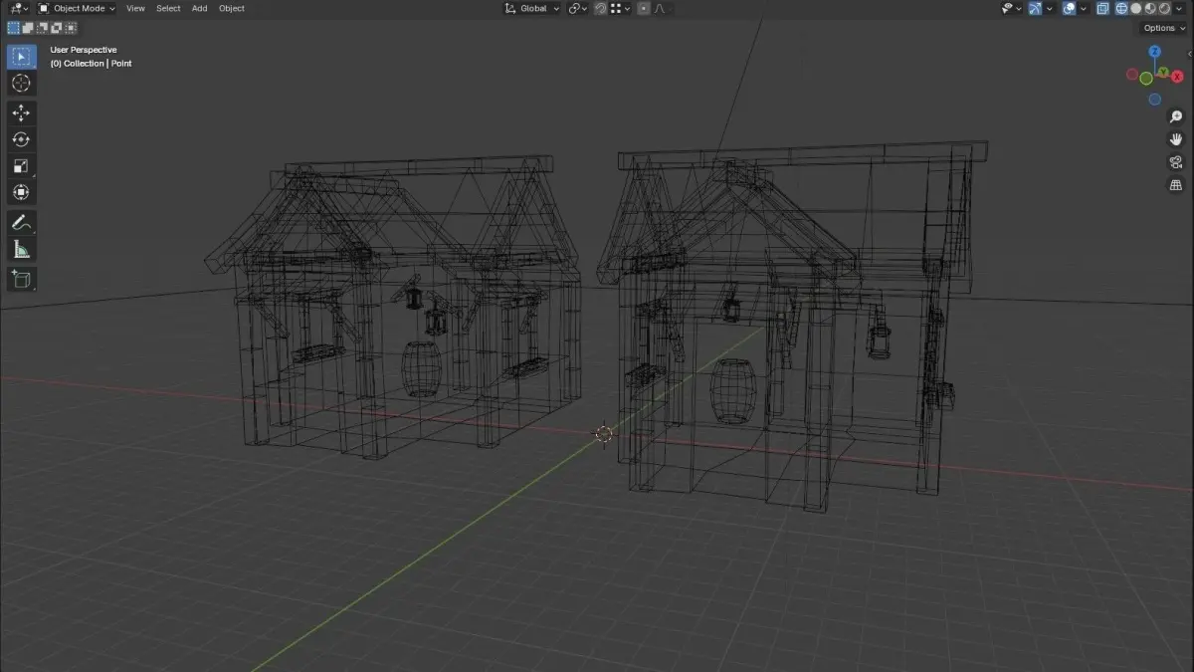The image size is (1194, 672).
Task: Open the Object Mode dropdown
Action: point(77,8)
